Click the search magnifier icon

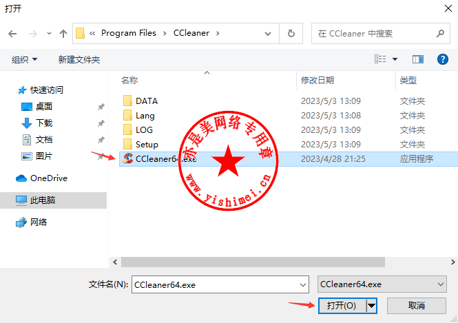click(x=440, y=34)
